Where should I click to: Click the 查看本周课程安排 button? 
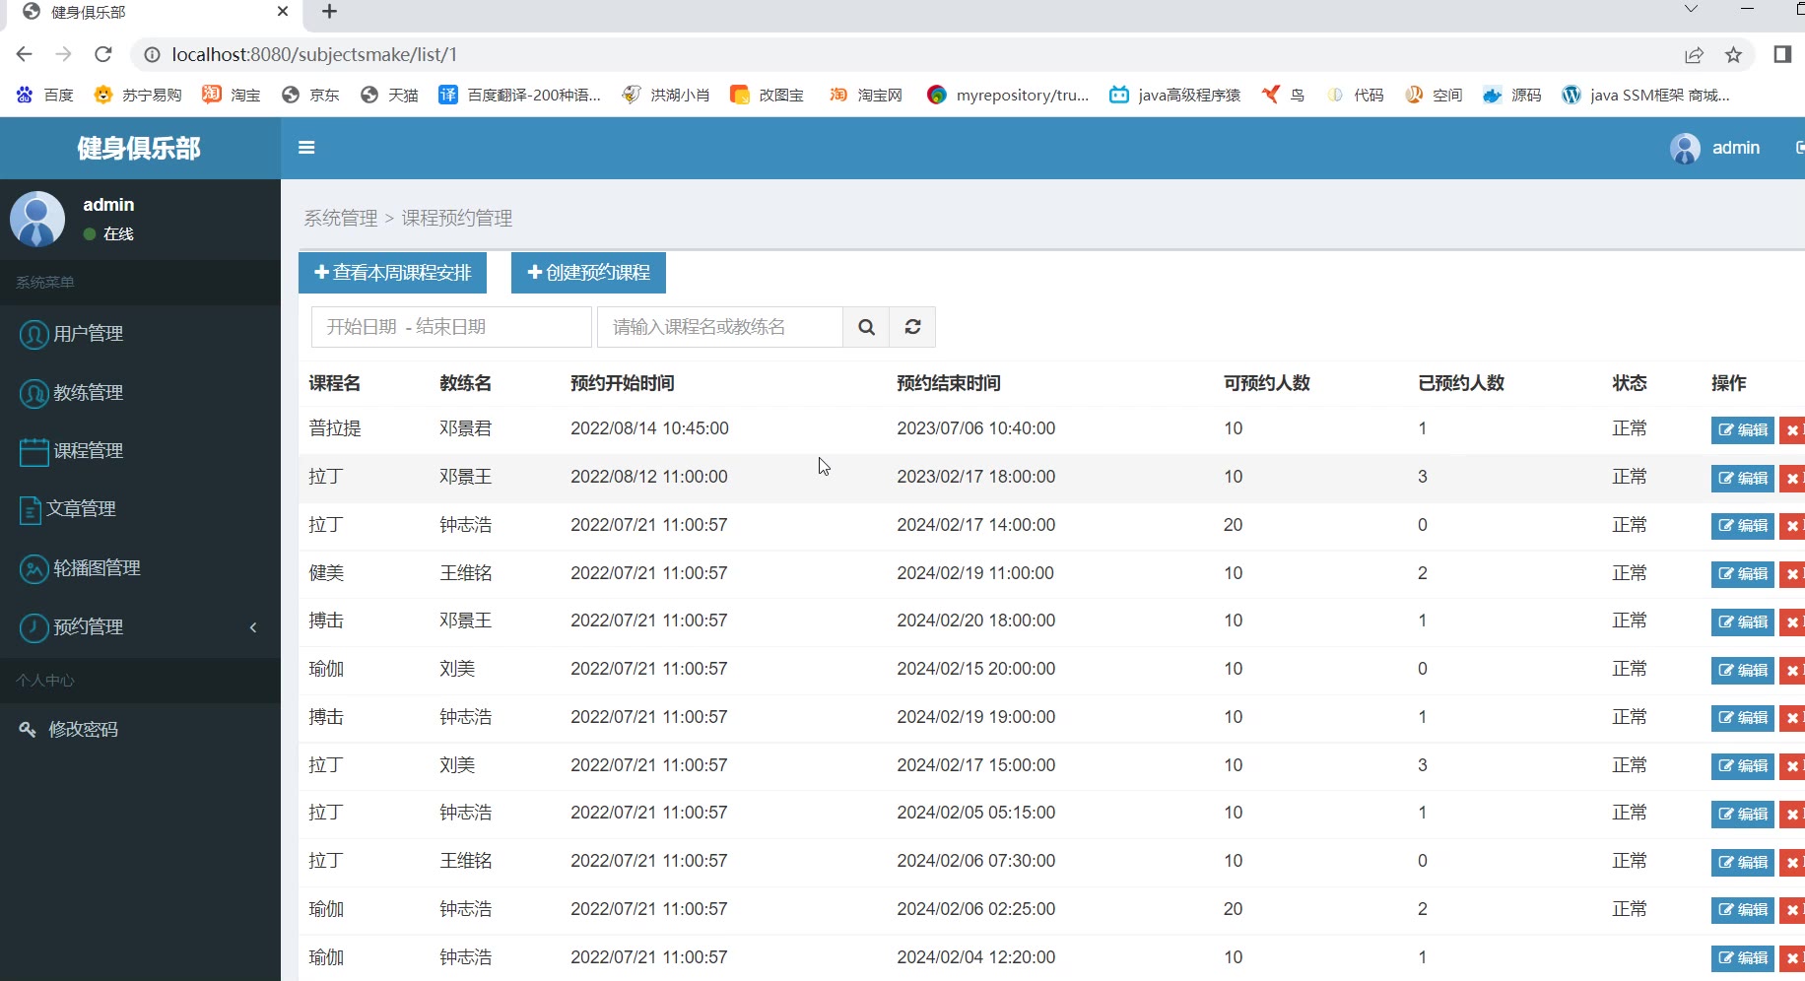point(392,273)
